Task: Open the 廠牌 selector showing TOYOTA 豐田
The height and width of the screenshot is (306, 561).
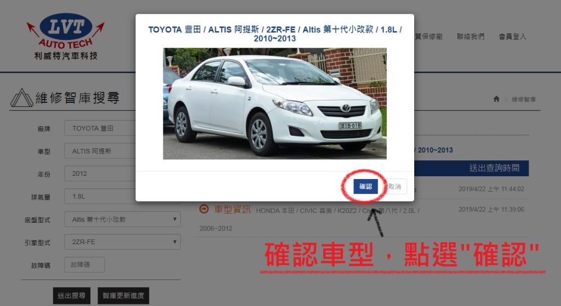Action: click(100, 128)
